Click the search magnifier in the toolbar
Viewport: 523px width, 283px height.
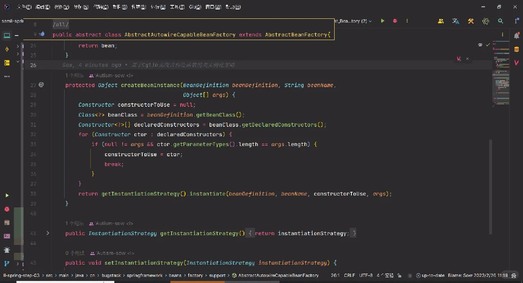coord(501,21)
